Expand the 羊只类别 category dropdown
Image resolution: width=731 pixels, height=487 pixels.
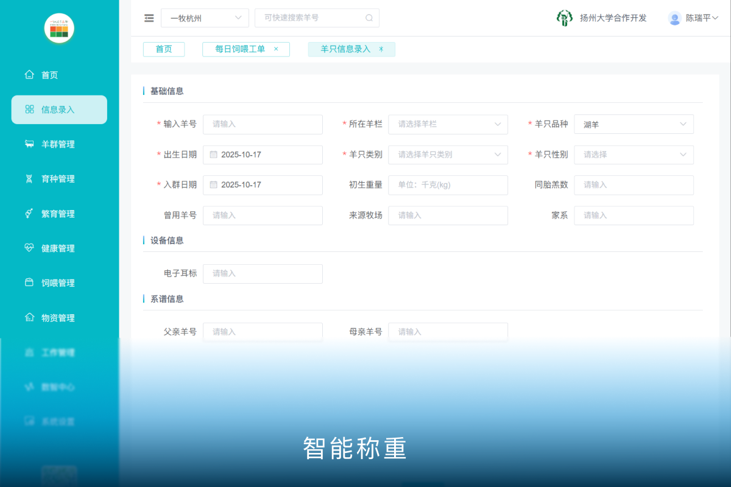(x=448, y=155)
